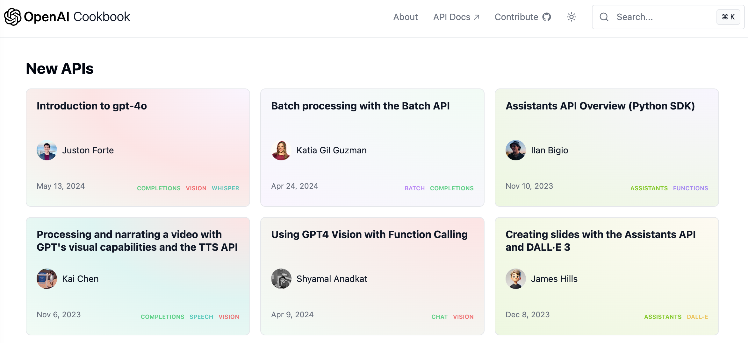Select VISION tag on gpt-4o card
Image resolution: width=748 pixels, height=343 pixels.
click(196, 188)
